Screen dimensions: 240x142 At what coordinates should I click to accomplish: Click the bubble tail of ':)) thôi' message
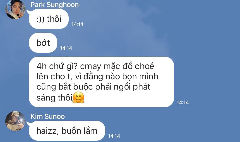click(28, 12)
